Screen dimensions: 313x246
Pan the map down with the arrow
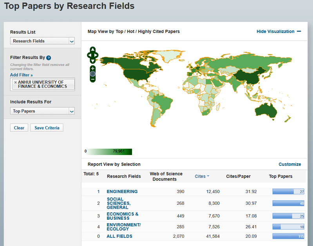click(93, 61)
